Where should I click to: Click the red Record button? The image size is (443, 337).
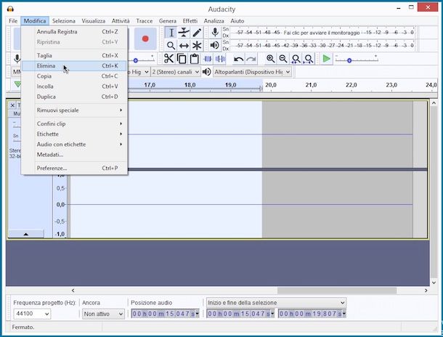145,38
